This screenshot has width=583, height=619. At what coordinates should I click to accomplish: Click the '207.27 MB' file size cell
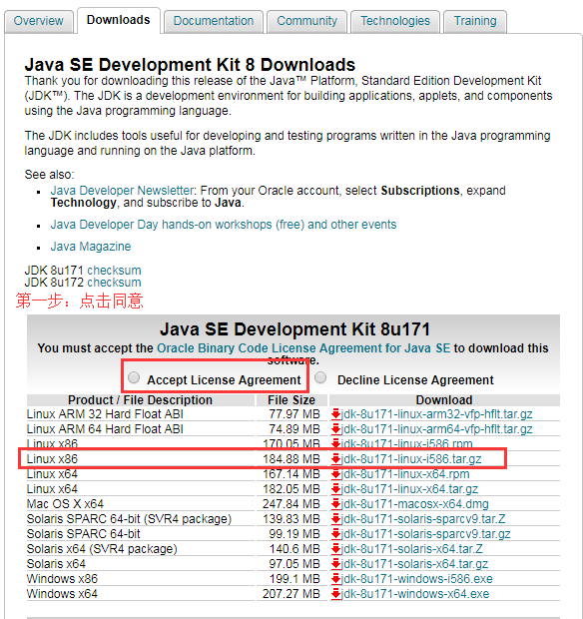point(291,594)
